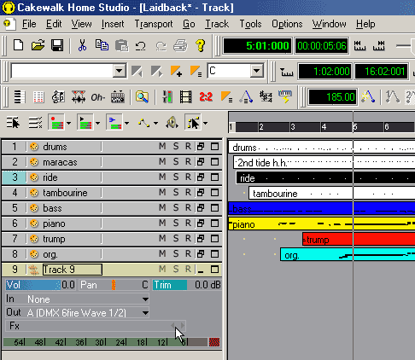This screenshot has height=360, width=415.
Task: Open the red 2:2 Big Time icon
Action: point(206,97)
